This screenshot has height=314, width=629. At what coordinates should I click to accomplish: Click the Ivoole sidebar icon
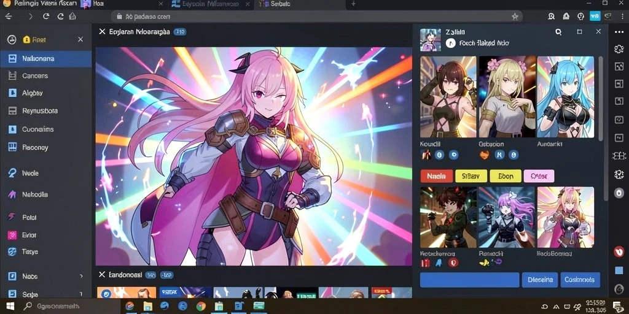12,173
